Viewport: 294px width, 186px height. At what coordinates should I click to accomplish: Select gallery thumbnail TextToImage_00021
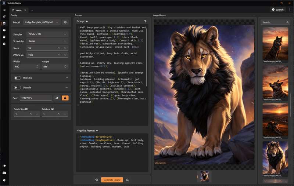(275, 83)
